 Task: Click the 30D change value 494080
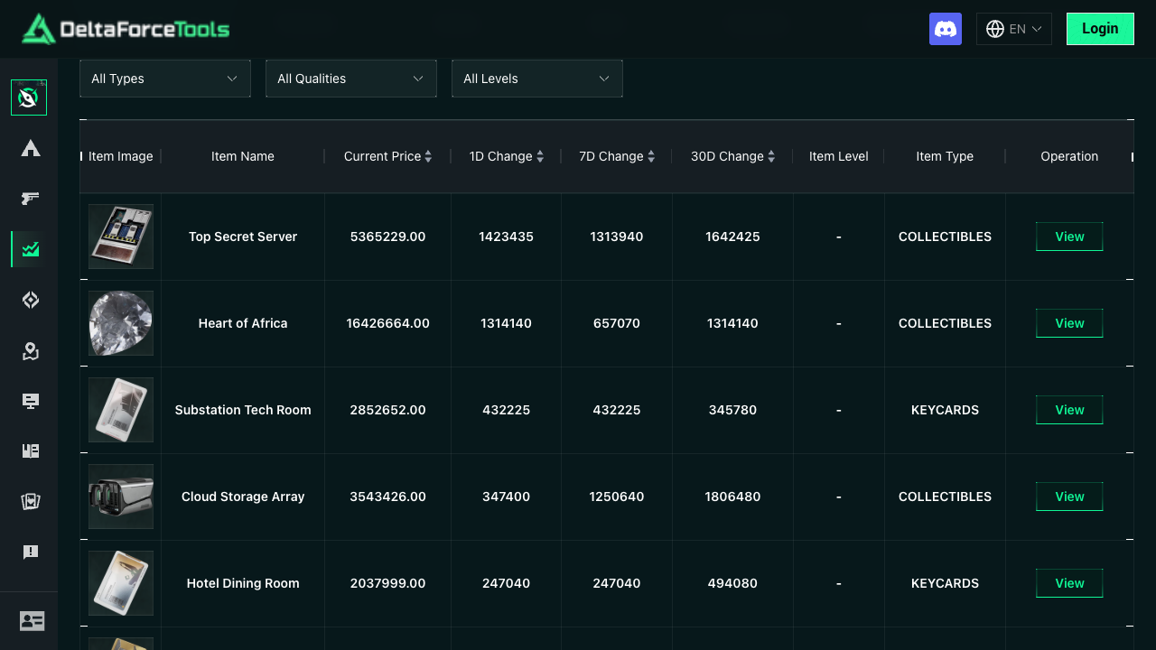pyautogui.click(x=732, y=583)
